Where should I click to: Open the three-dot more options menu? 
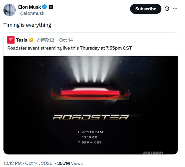tap(175, 9)
